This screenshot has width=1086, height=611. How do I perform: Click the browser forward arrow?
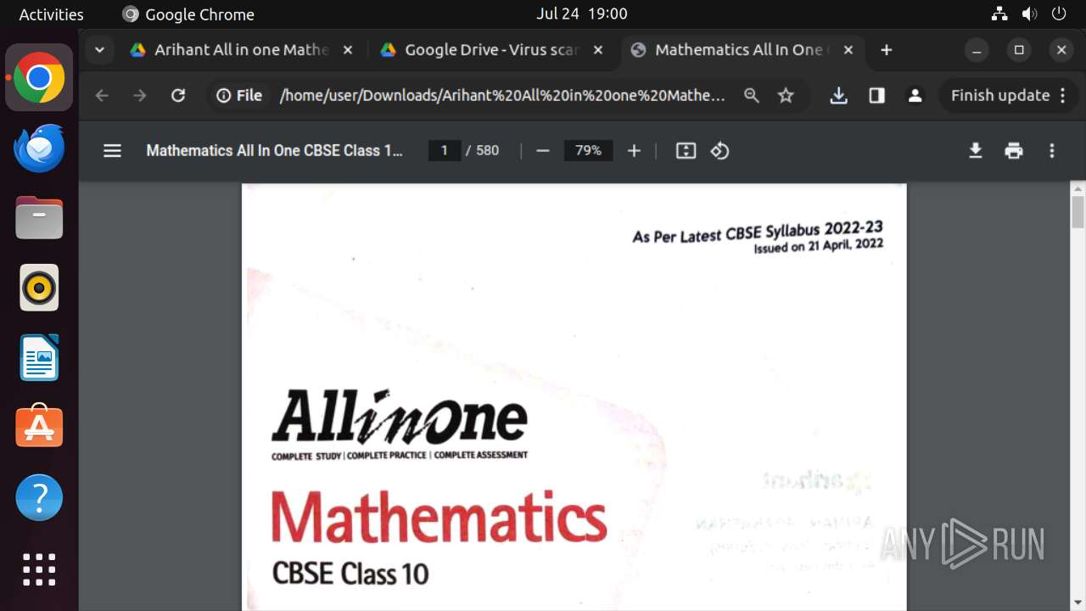click(x=140, y=96)
